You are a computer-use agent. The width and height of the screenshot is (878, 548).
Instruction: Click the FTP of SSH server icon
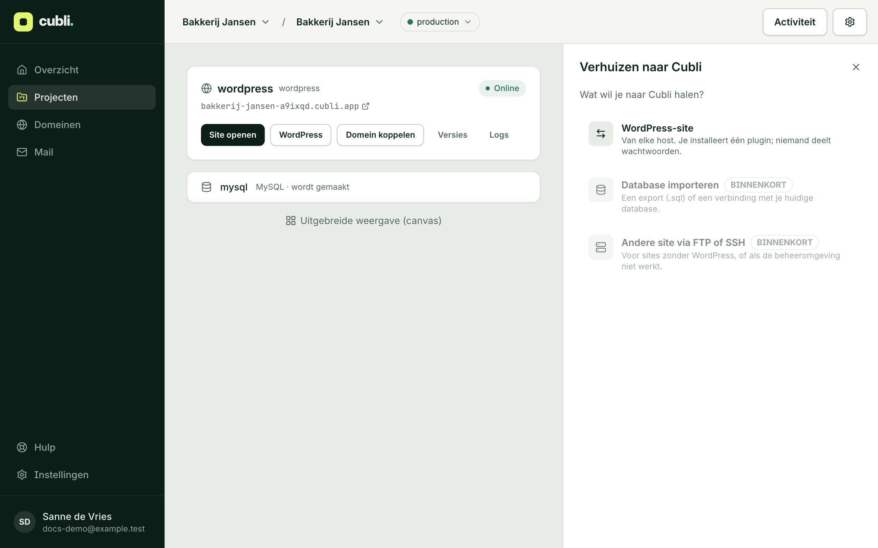[601, 247]
